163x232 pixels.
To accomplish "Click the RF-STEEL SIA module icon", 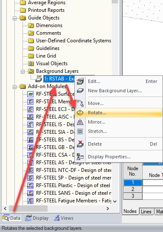I will coord(31,132).
